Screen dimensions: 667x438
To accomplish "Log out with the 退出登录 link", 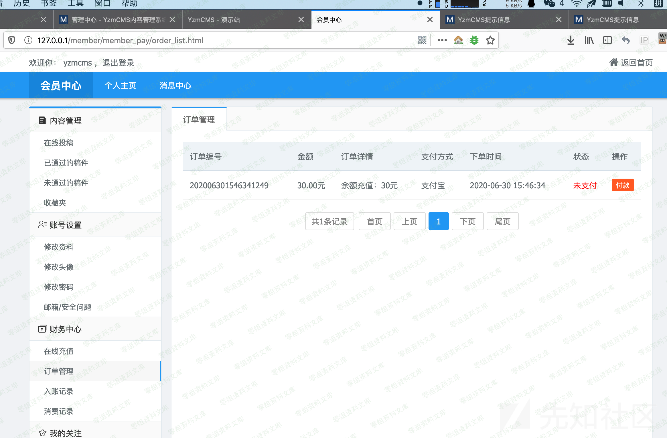I will [x=118, y=63].
